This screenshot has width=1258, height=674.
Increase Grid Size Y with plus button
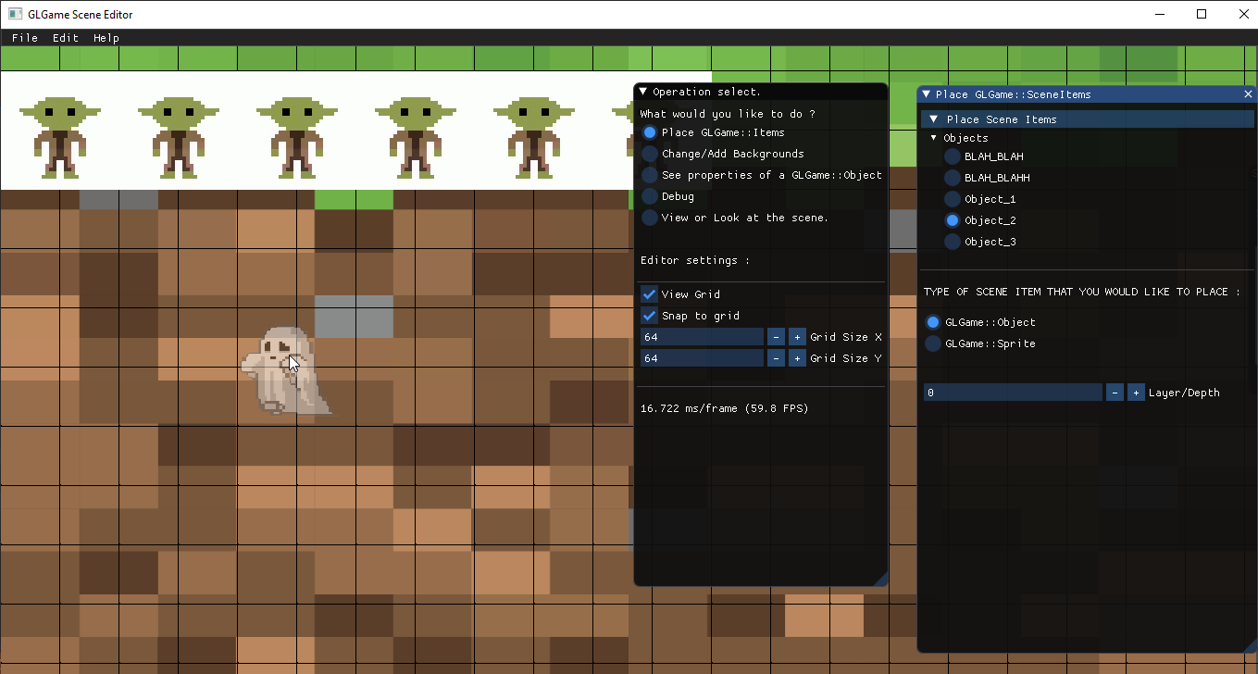pos(797,358)
